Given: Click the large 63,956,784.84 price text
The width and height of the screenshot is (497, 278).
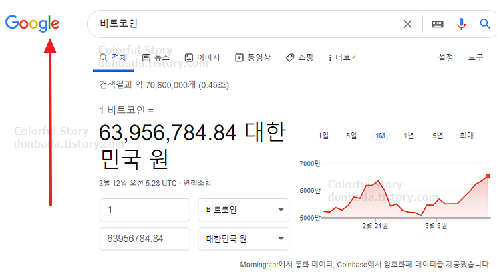Looking at the screenshot, I should [168, 132].
